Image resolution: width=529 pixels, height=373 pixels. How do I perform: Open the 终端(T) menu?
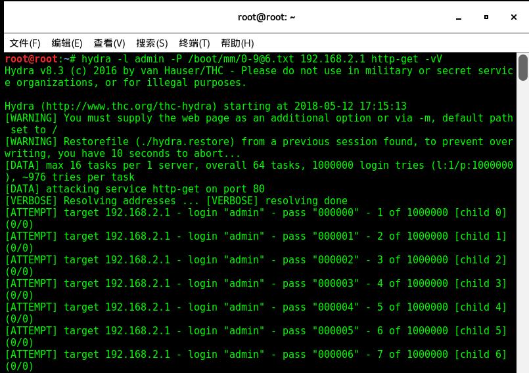coord(195,43)
